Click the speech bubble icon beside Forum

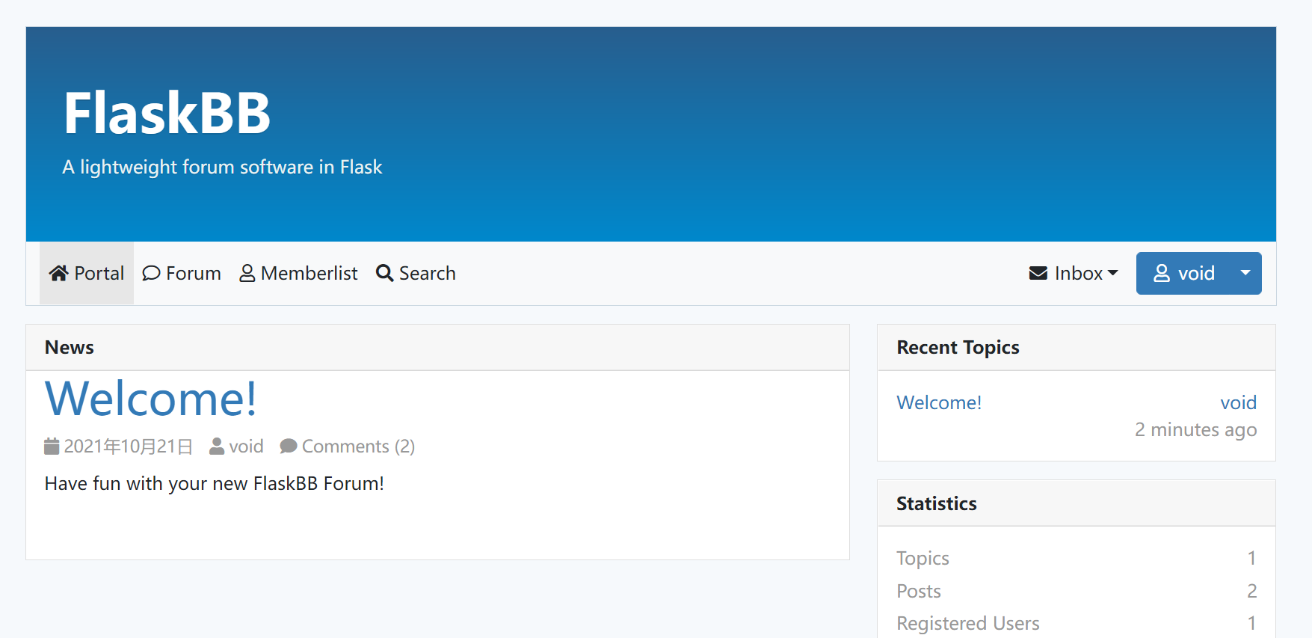[x=151, y=273]
